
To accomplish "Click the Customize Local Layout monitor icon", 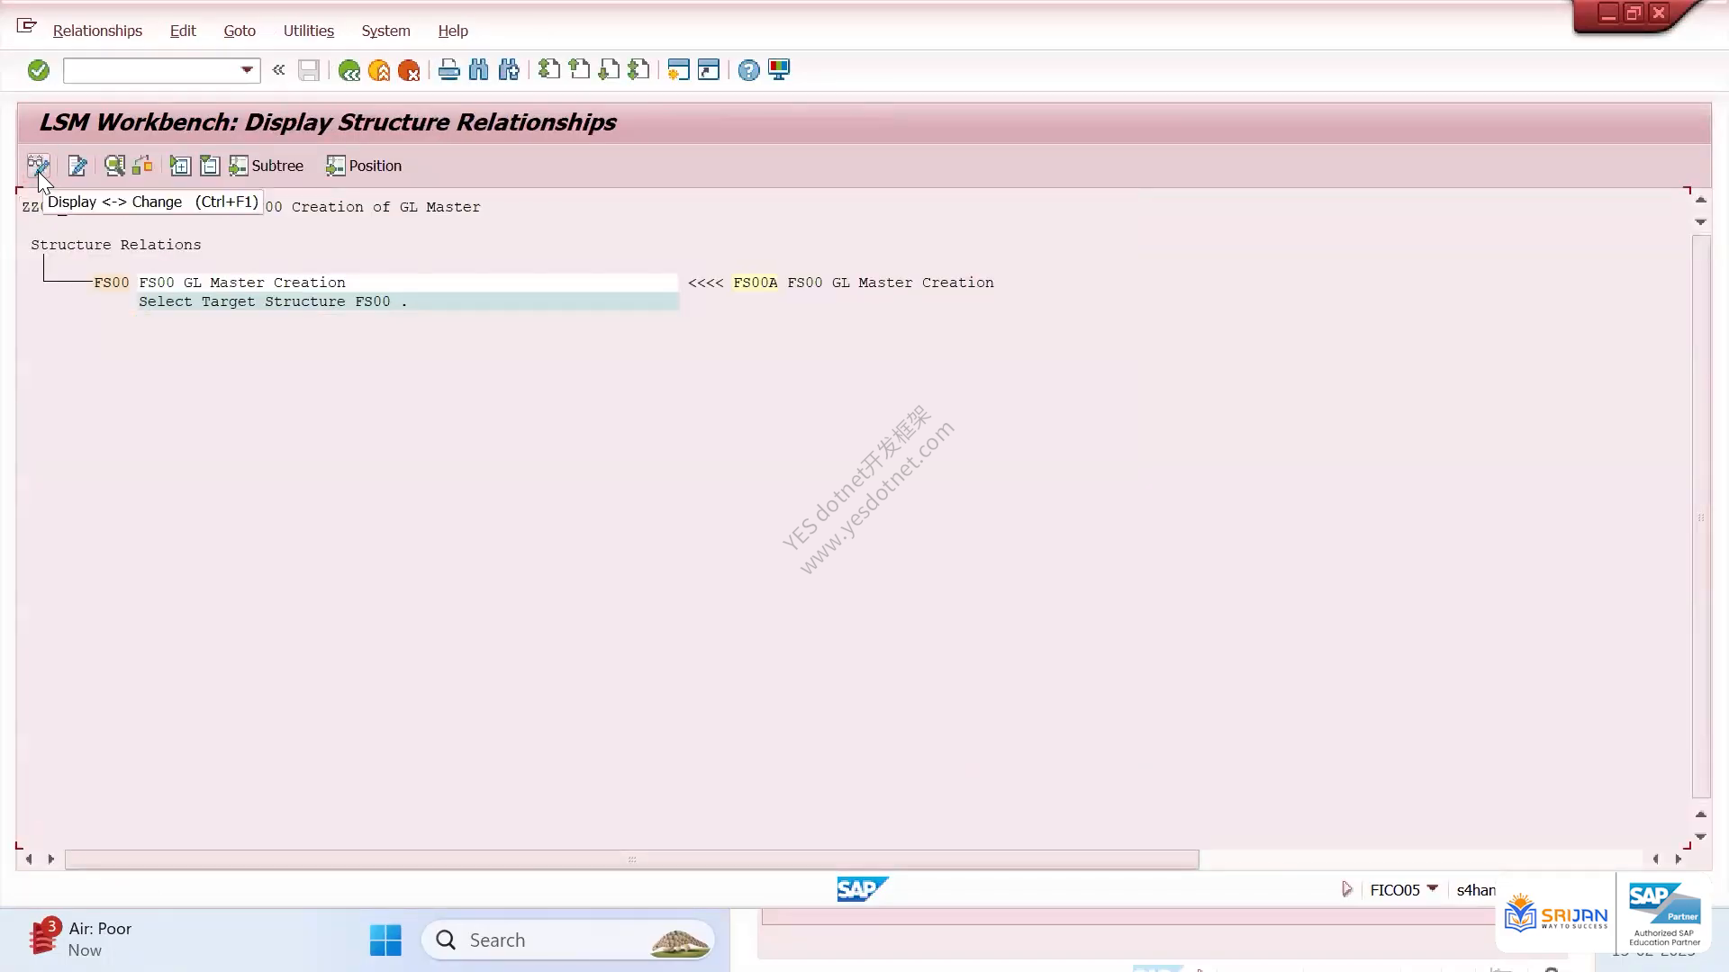I will pos(779,70).
